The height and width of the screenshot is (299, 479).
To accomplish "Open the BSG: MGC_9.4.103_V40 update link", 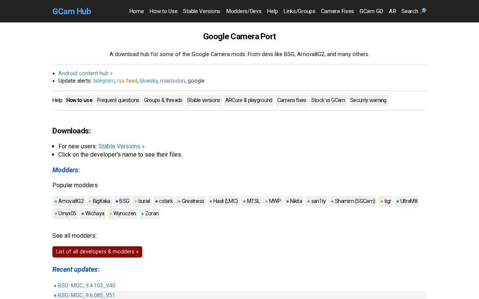I will point(86,286).
